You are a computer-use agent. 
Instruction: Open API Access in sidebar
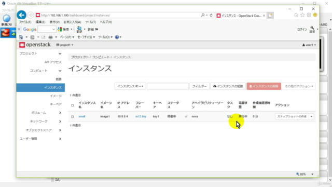[x=53, y=62]
